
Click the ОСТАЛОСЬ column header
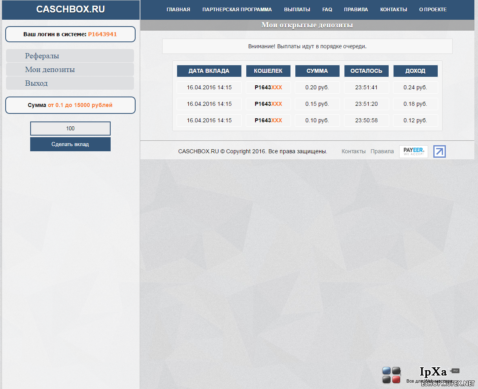point(367,71)
